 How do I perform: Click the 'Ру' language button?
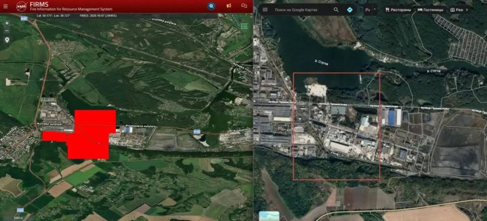[368, 10]
